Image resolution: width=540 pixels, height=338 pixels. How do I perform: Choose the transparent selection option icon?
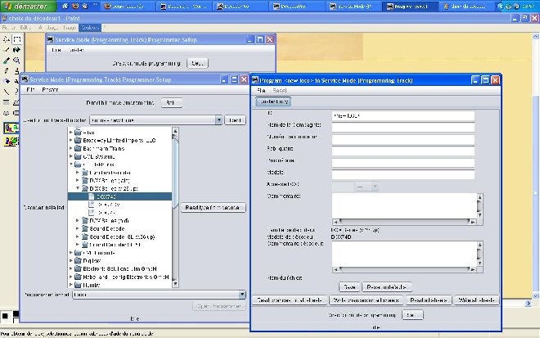(11, 142)
